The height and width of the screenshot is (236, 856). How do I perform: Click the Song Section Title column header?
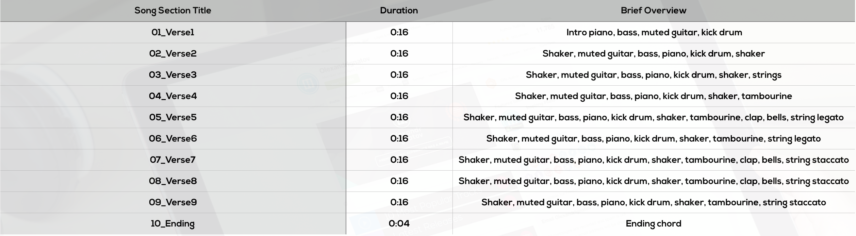173,11
